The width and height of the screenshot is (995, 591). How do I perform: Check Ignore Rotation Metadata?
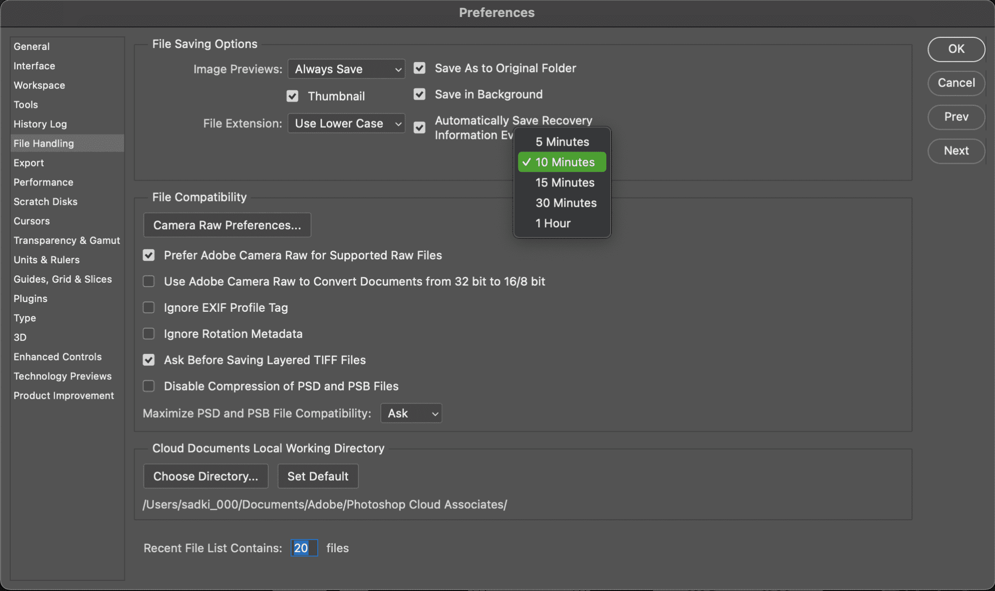point(149,334)
